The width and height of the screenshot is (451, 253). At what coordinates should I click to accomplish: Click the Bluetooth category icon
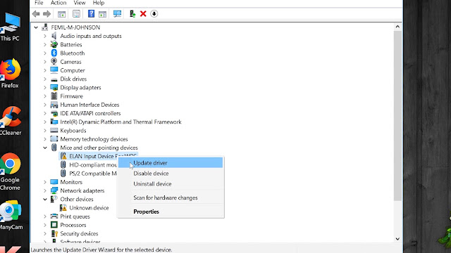[54, 53]
